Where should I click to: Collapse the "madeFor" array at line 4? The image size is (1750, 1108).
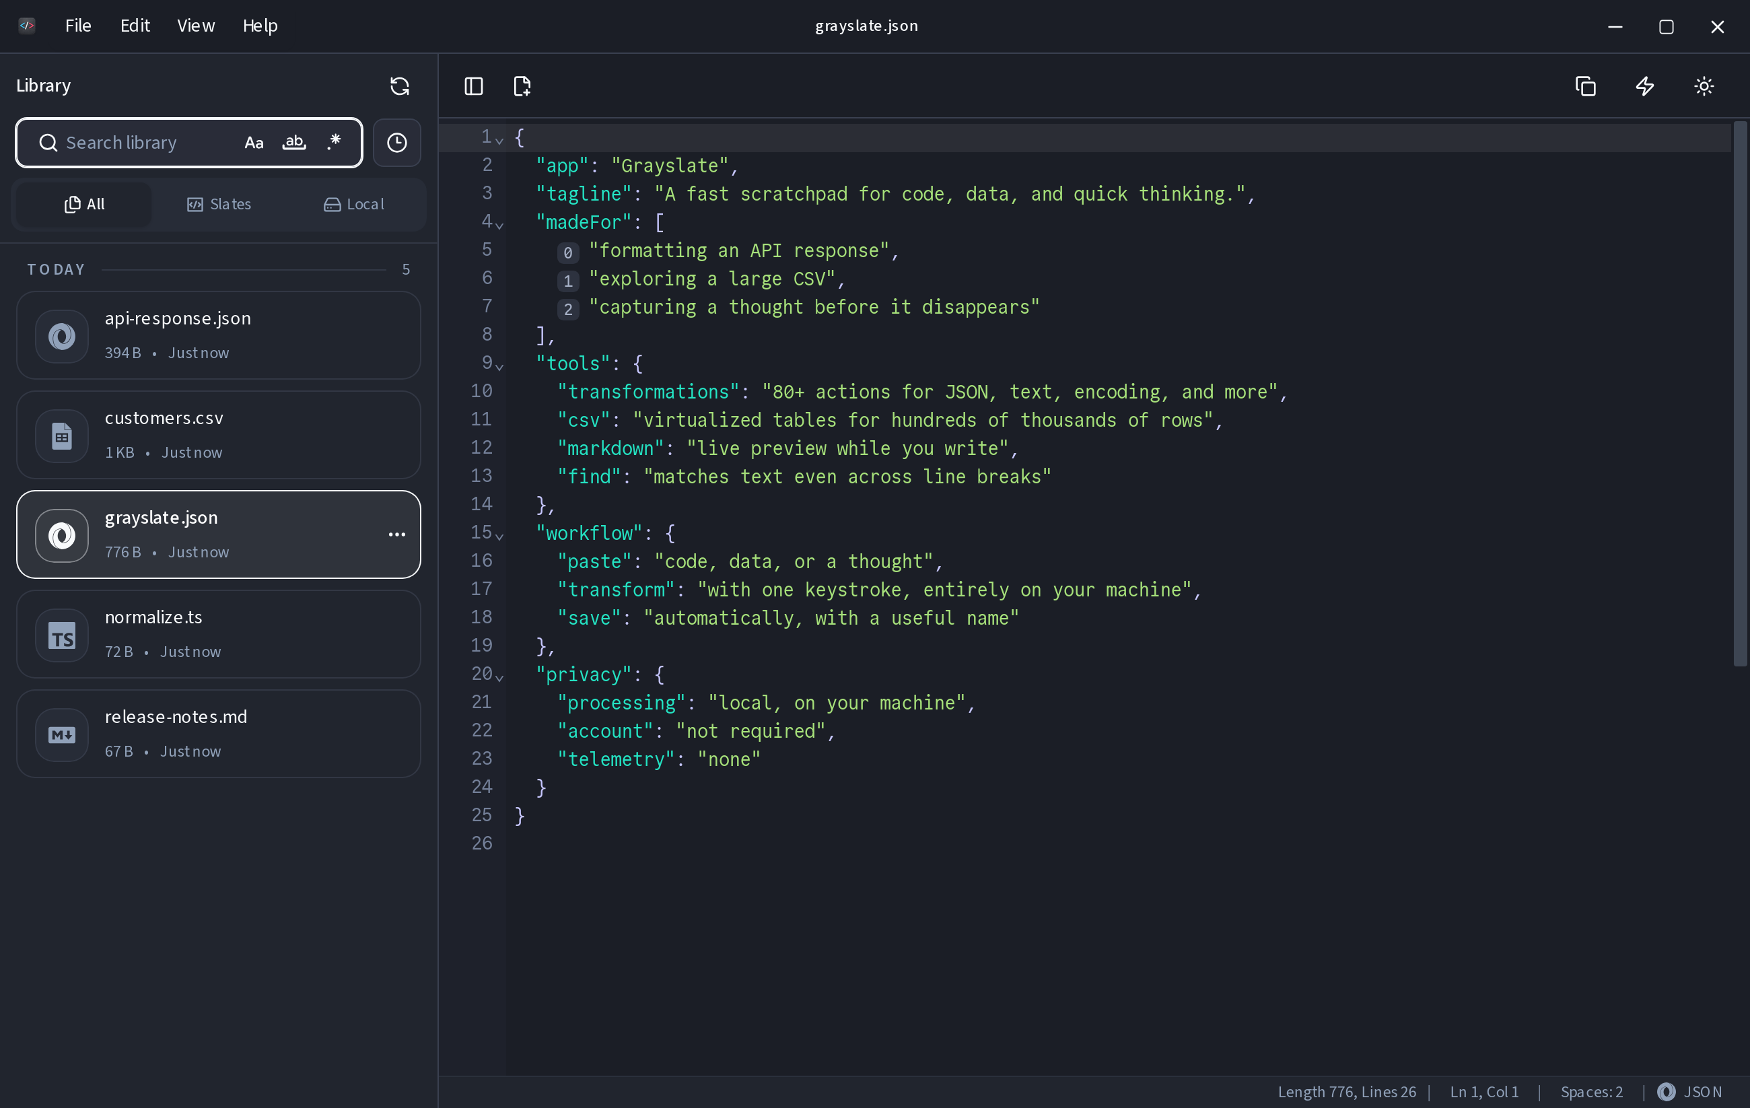tap(499, 225)
